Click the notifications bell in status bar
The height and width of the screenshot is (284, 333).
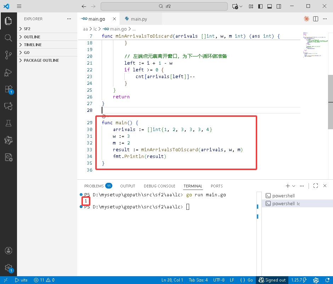(327, 280)
